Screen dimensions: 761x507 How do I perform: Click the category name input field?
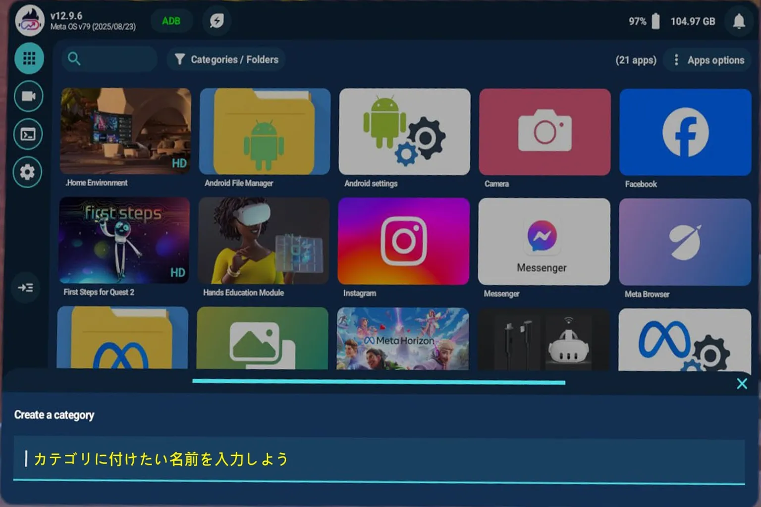pyautogui.click(x=379, y=459)
